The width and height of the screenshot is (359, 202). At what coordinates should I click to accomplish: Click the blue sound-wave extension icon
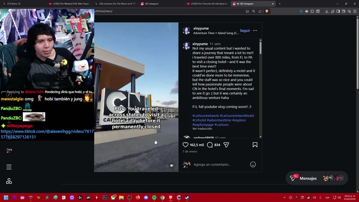pyautogui.click(x=301, y=11)
